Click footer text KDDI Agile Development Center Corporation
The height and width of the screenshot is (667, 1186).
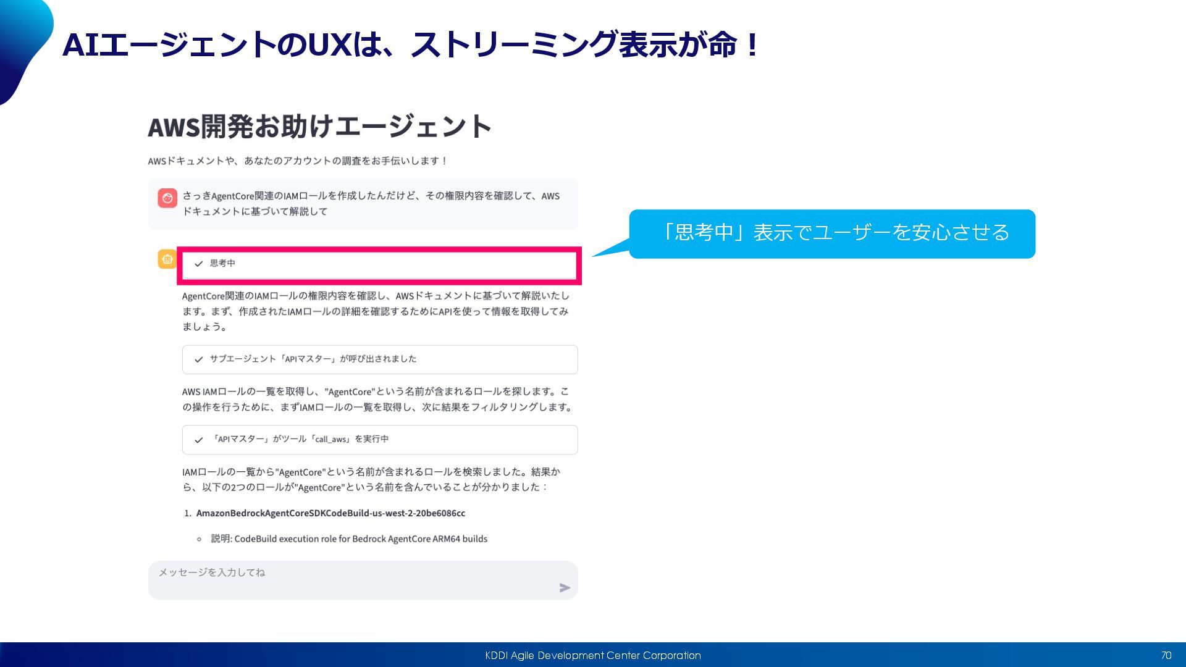(593, 655)
